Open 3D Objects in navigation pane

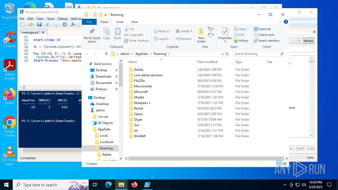tap(105, 123)
